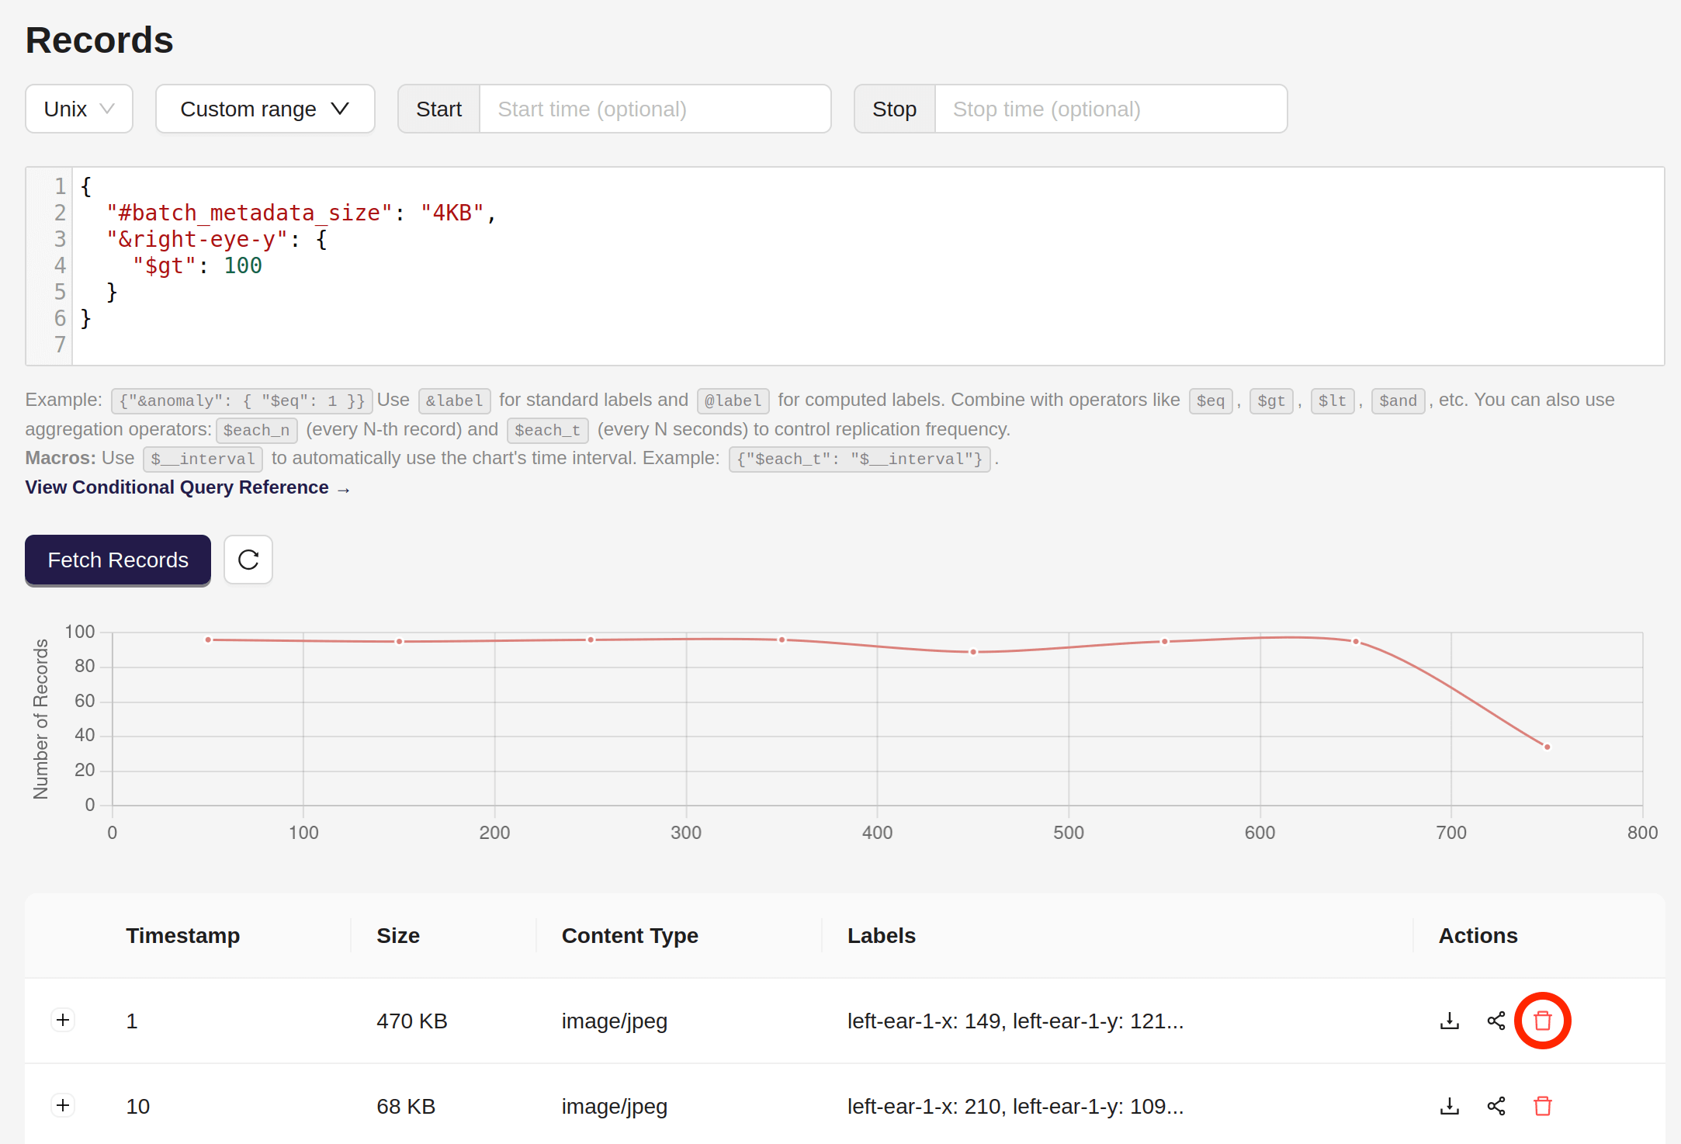Toggle the Stop time segment
1681x1144 pixels.
click(893, 109)
